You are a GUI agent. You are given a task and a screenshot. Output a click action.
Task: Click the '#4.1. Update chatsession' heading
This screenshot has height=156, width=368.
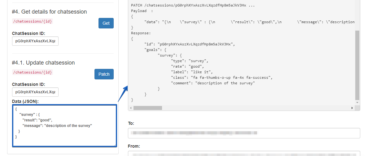pos(43,63)
